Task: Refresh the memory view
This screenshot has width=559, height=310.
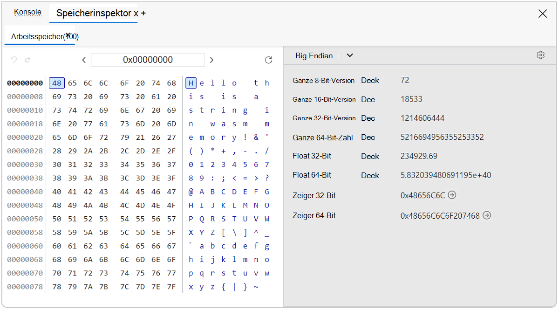Action: [x=268, y=60]
